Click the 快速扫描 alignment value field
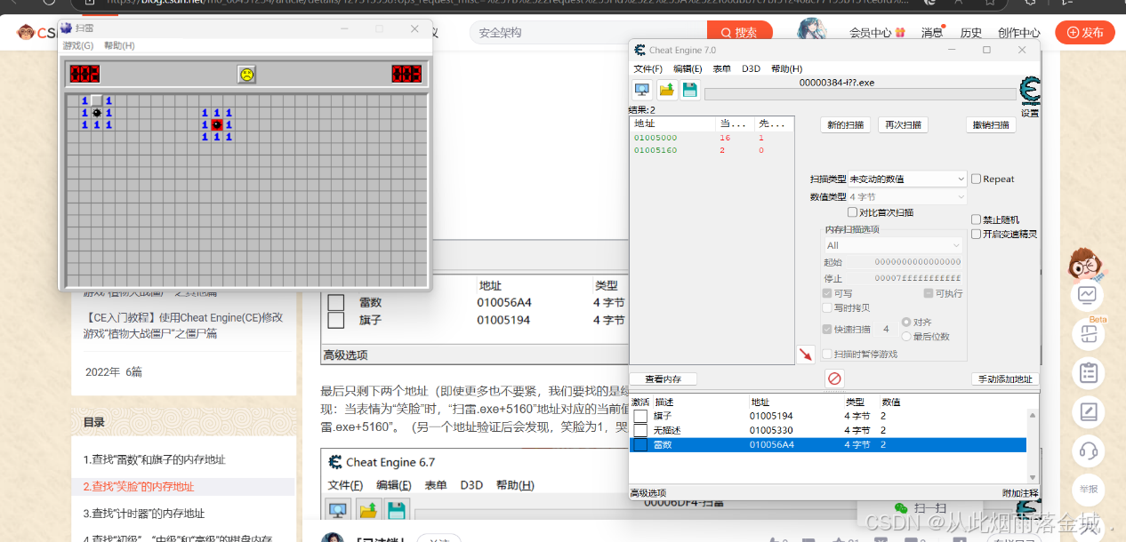This screenshot has height=542, width=1126. click(x=886, y=329)
